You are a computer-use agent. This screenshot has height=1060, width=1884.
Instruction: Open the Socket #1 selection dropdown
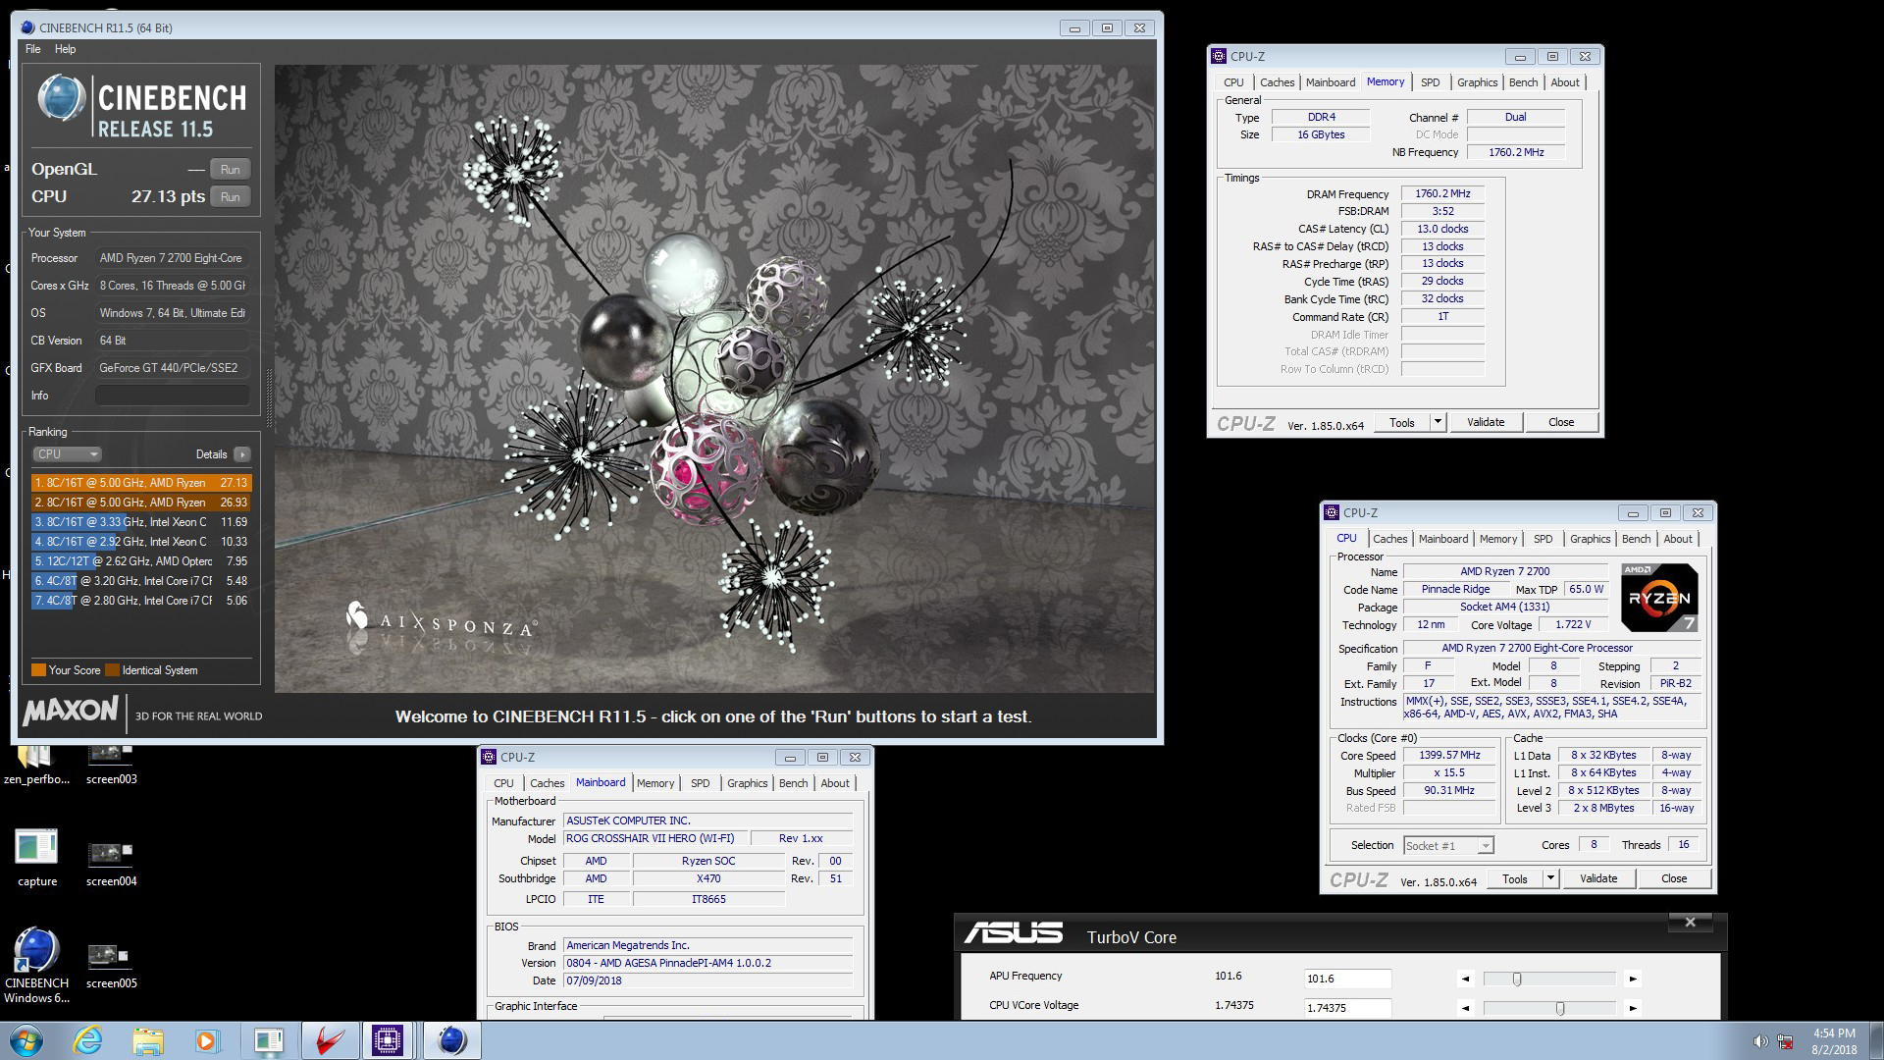(1448, 845)
